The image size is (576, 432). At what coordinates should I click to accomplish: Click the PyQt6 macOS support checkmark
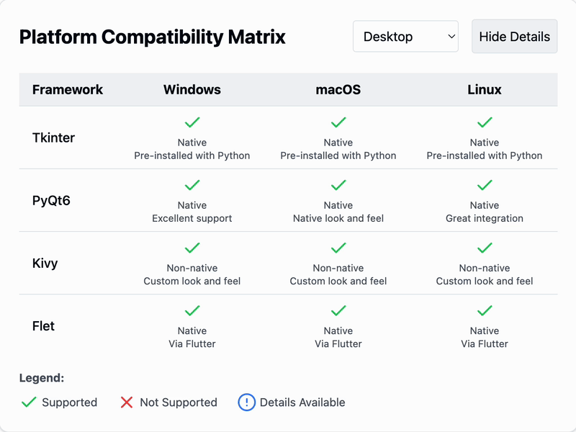point(338,186)
